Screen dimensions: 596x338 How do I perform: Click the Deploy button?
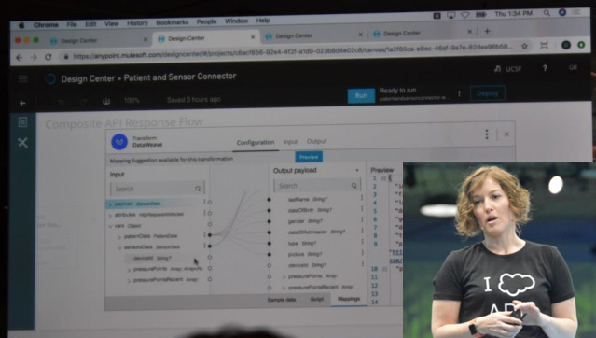487,93
